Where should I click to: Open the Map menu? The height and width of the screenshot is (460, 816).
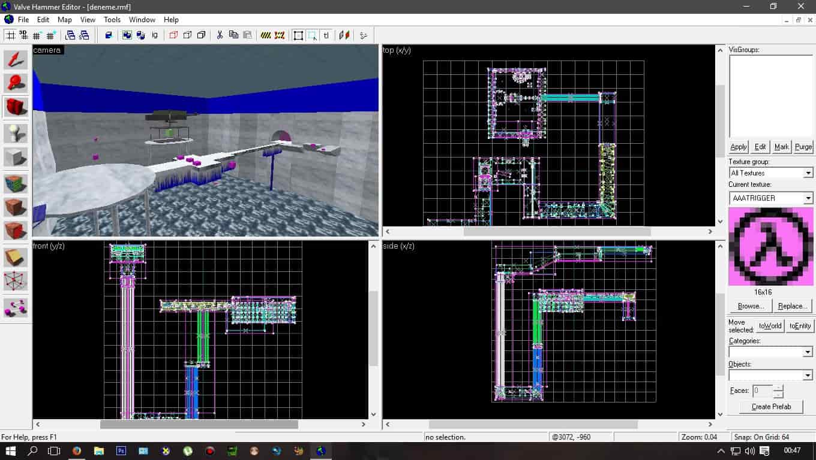click(65, 20)
